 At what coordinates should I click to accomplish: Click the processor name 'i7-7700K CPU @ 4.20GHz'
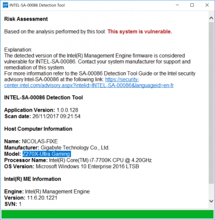click(120, 160)
